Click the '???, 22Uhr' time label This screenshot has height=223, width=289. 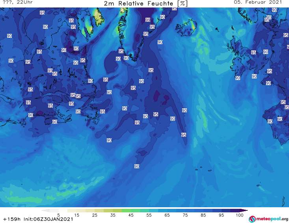point(18,2)
